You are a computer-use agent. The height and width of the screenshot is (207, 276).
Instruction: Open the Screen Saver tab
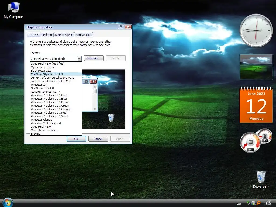(x=64, y=35)
